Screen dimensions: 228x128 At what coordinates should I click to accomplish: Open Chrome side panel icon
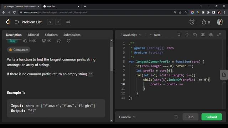click(x=214, y=12)
